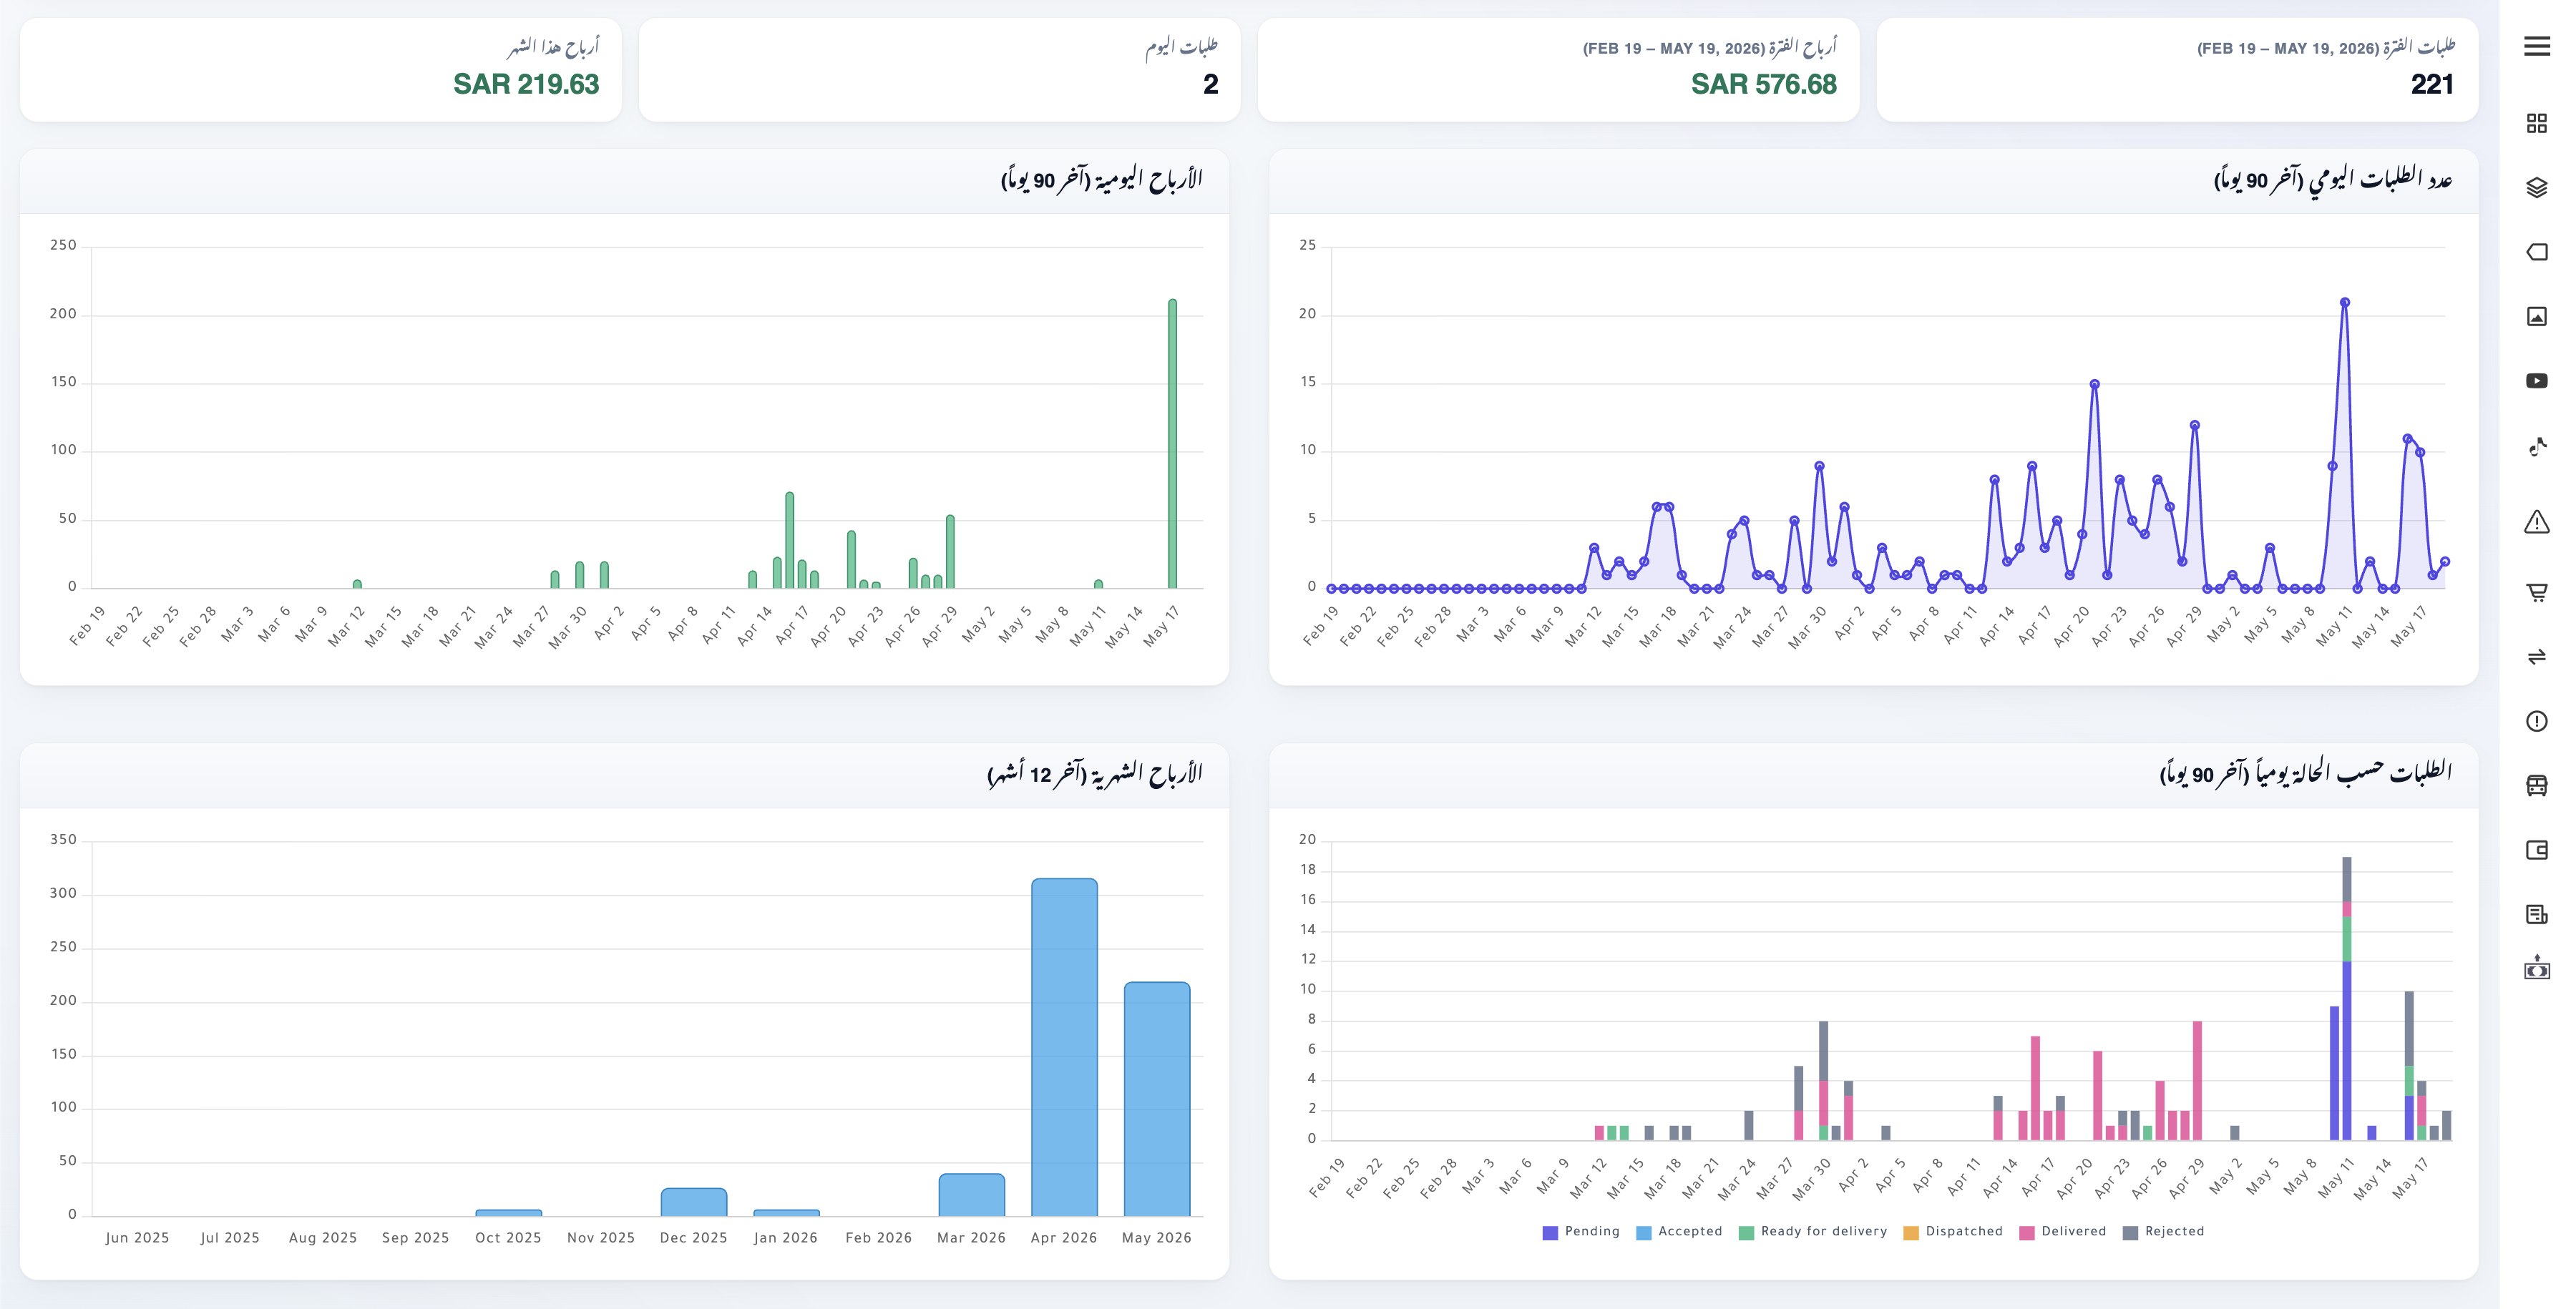This screenshot has height=1309, width=2576.
Task: Click the May 2026 bar in monthly chart
Action: tap(1157, 1099)
